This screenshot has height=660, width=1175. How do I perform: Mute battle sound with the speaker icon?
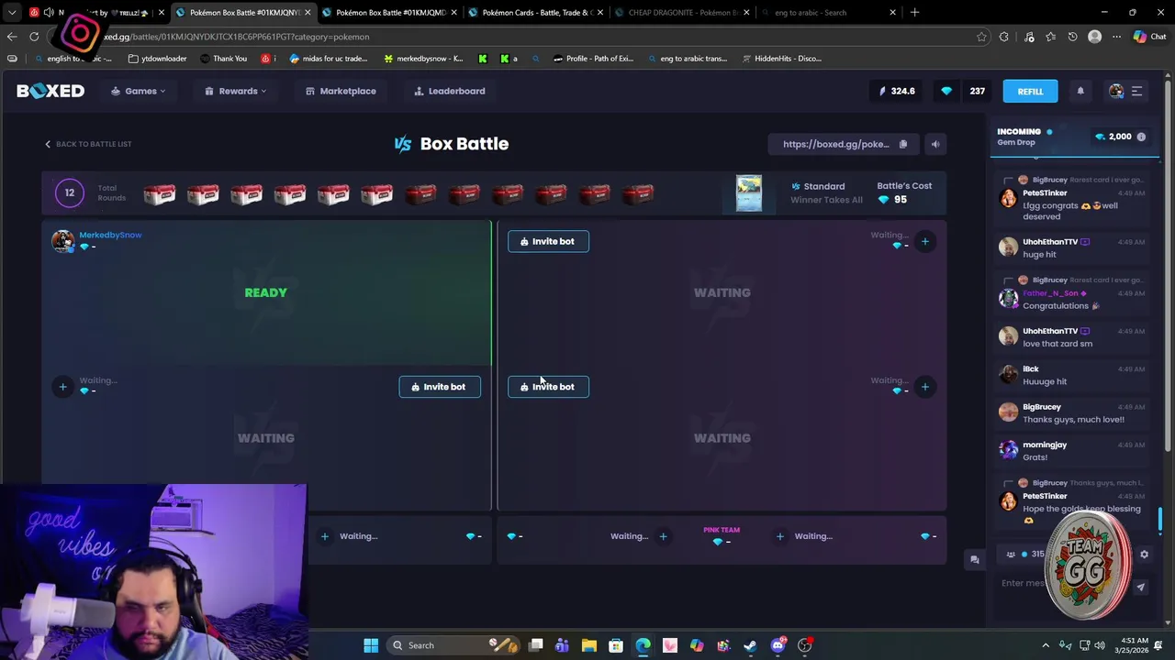(x=934, y=144)
